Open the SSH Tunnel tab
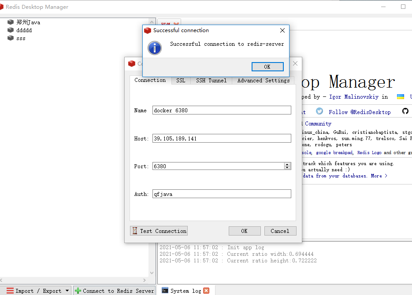The height and width of the screenshot is (295, 412). [211, 81]
